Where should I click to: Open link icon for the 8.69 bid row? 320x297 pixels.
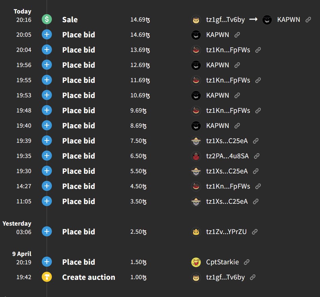[x=237, y=126]
